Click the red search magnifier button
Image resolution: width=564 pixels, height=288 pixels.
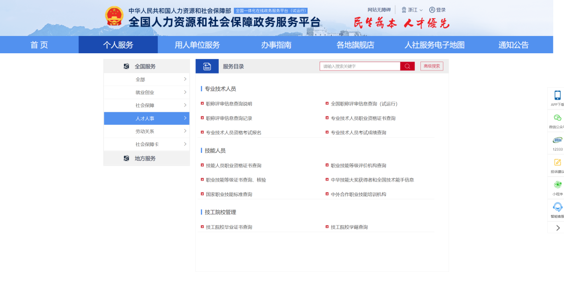(407, 66)
